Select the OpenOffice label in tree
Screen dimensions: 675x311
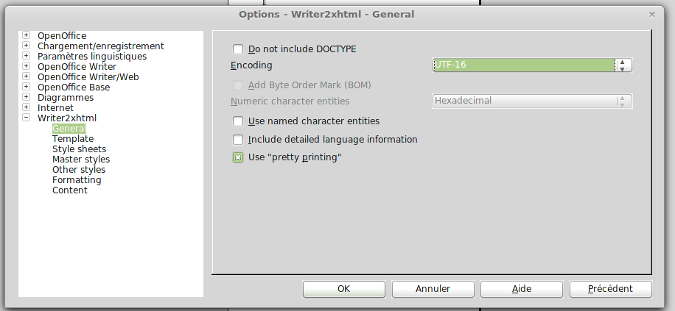[x=62, y=35]
